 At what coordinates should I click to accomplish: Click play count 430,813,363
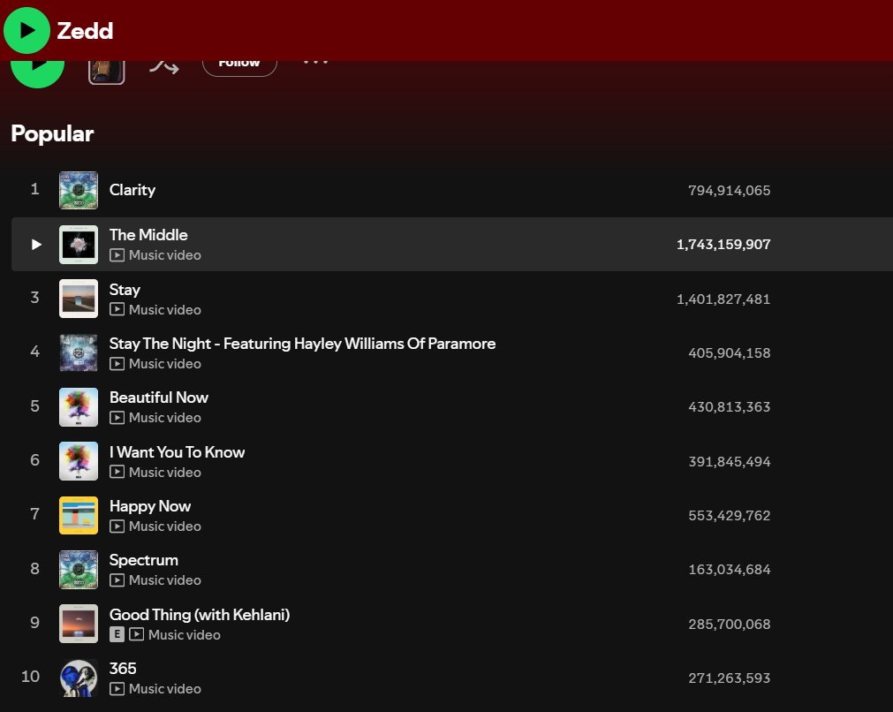point(729,406)
